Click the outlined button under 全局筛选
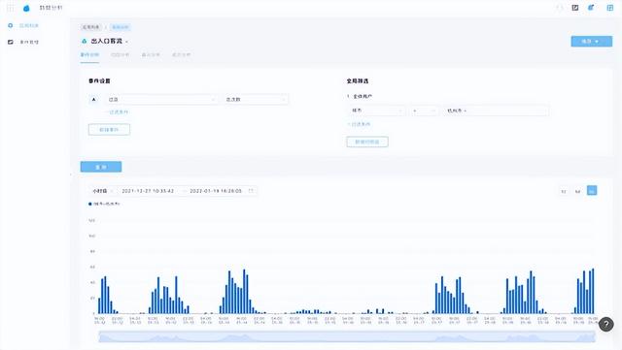This screenshot has height=350, width=622. (367, 142)
